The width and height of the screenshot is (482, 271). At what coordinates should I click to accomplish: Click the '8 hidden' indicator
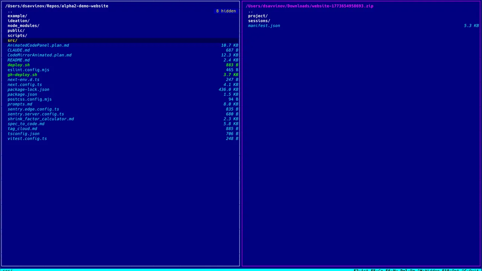point(226,11)
